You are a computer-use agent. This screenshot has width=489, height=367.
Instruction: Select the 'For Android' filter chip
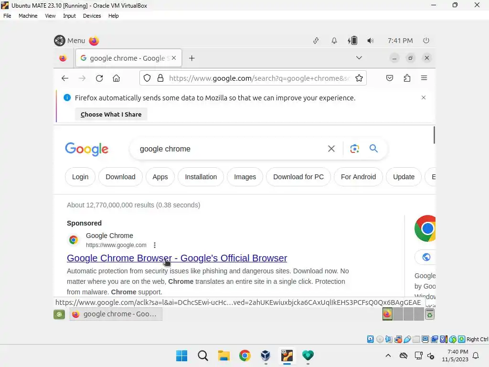click(358, 177)
